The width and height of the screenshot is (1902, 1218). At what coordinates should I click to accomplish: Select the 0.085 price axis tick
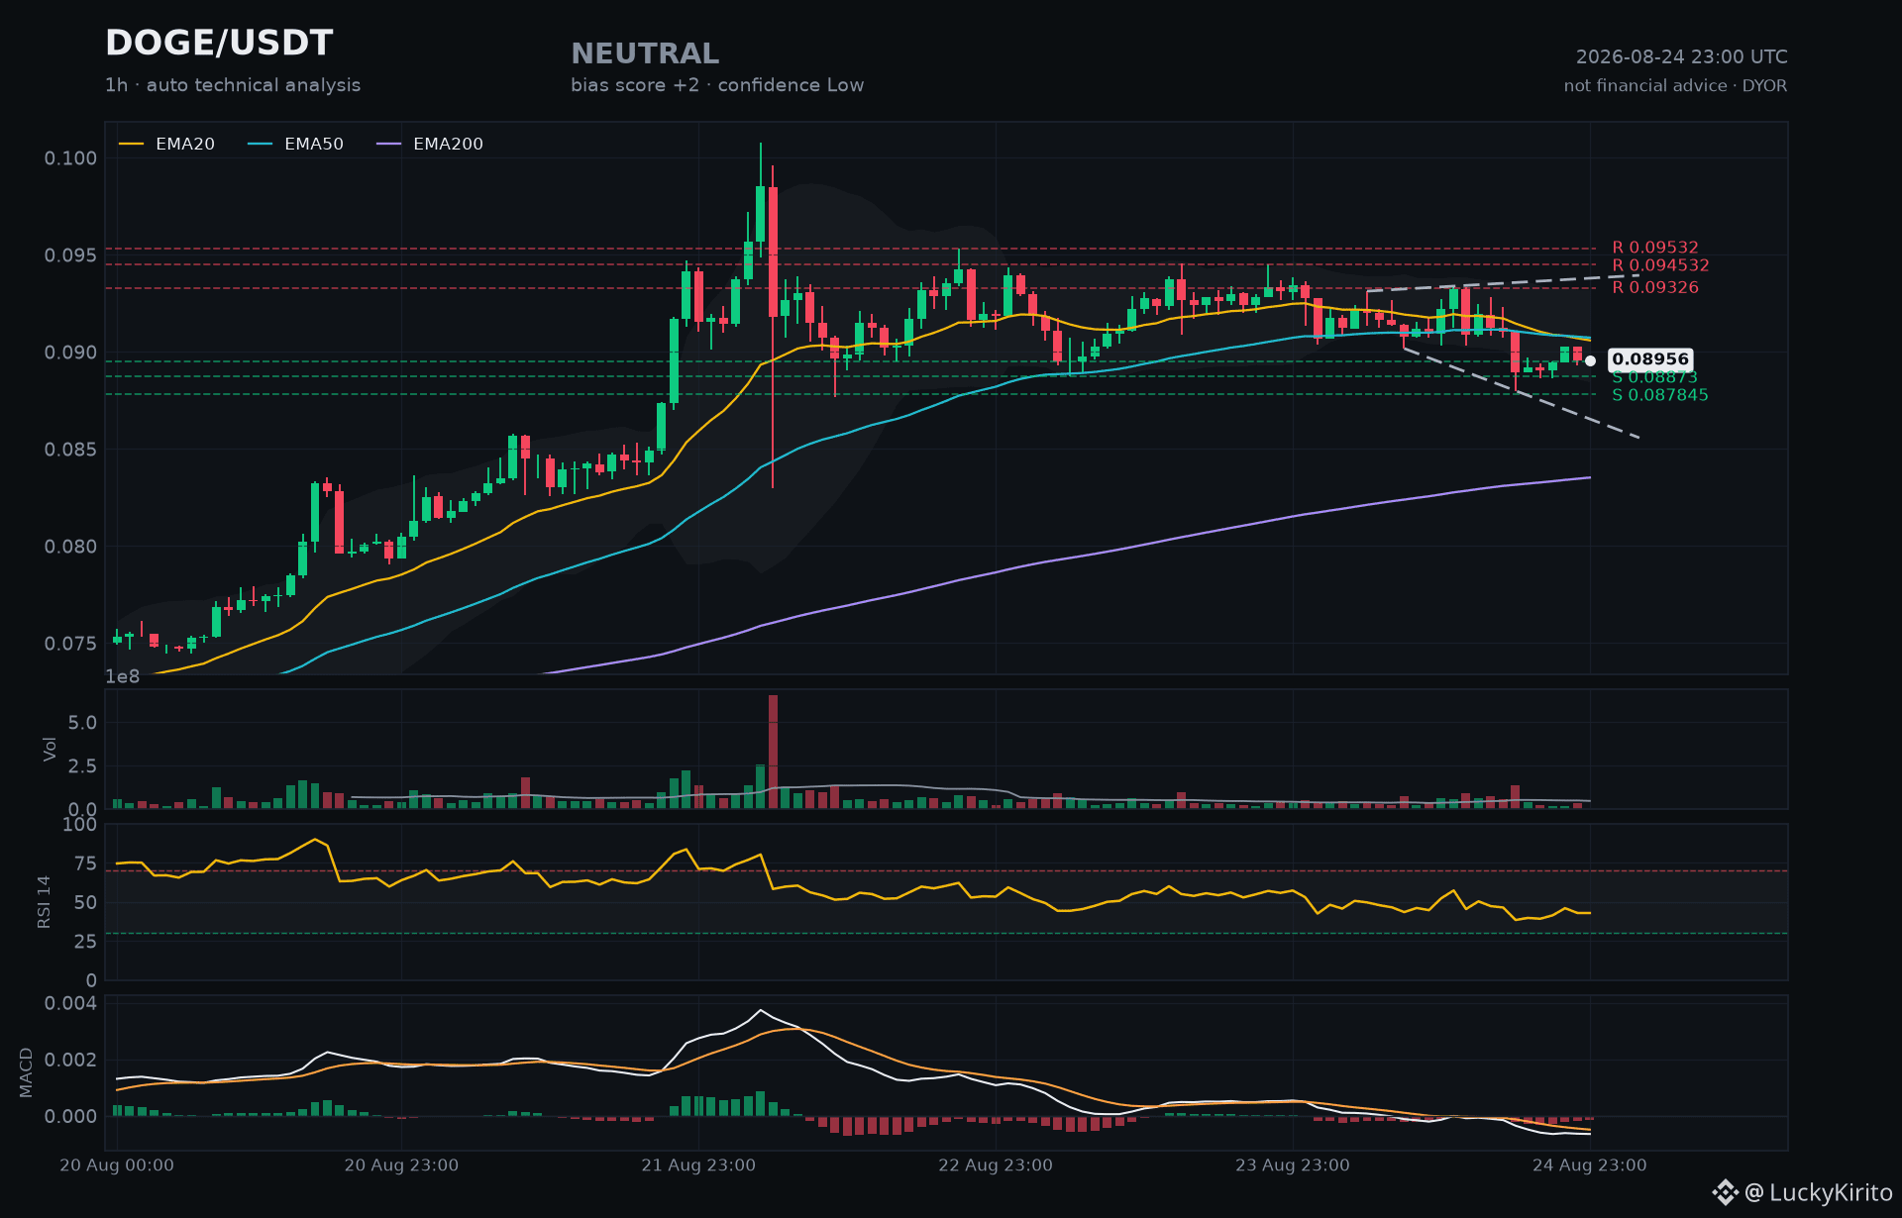71,450
